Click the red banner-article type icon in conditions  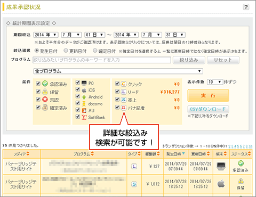point(124,108)
